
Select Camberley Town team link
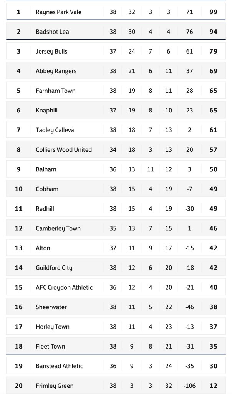[58, 228]
